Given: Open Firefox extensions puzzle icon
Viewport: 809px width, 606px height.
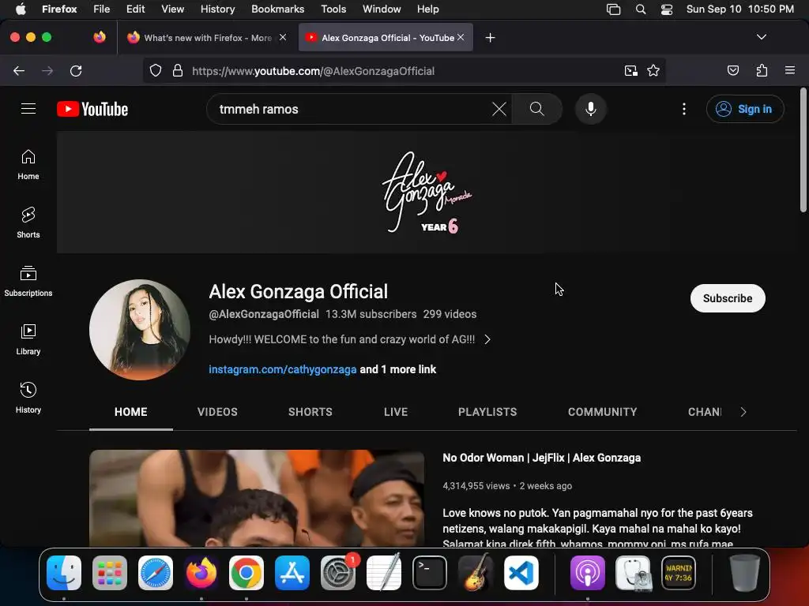Looking at the screenshot, I should pos(762,70).
